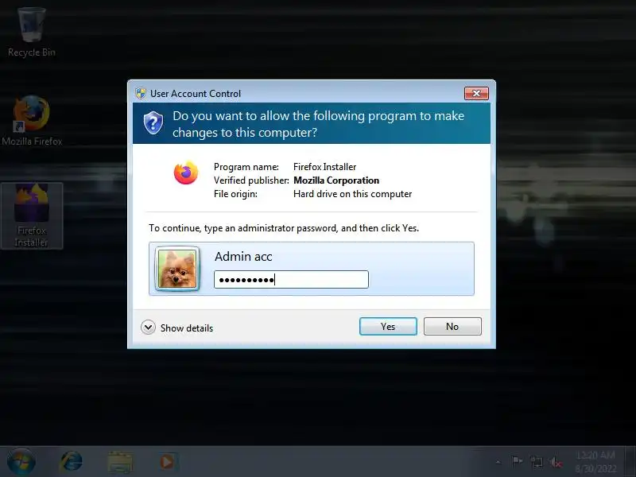Select the Mozilla Firefox desktop shortcut
Image resolution: width=636 pixels, height=477 pixels.
[x=32, y=121]
